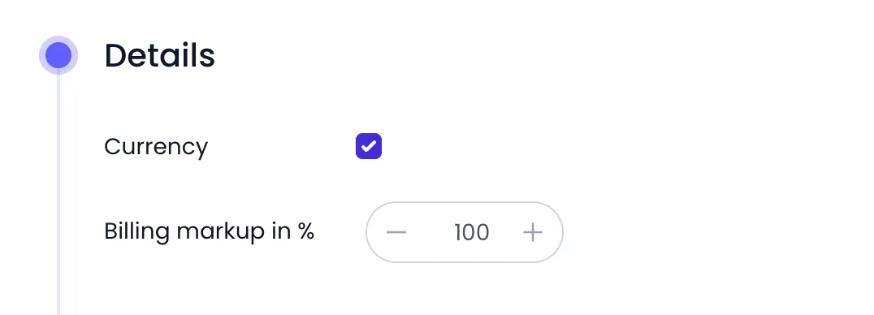Click the Billing markup in % label

coord(209,231)
